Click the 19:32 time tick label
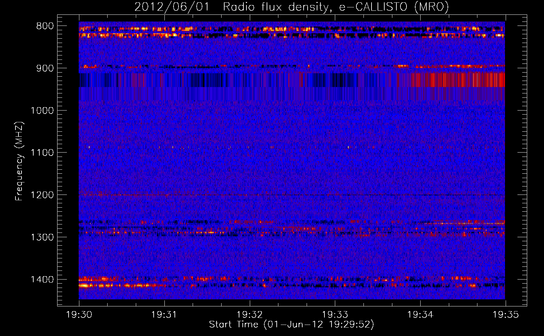The image size is (544, 336). (x=249, y=315)
